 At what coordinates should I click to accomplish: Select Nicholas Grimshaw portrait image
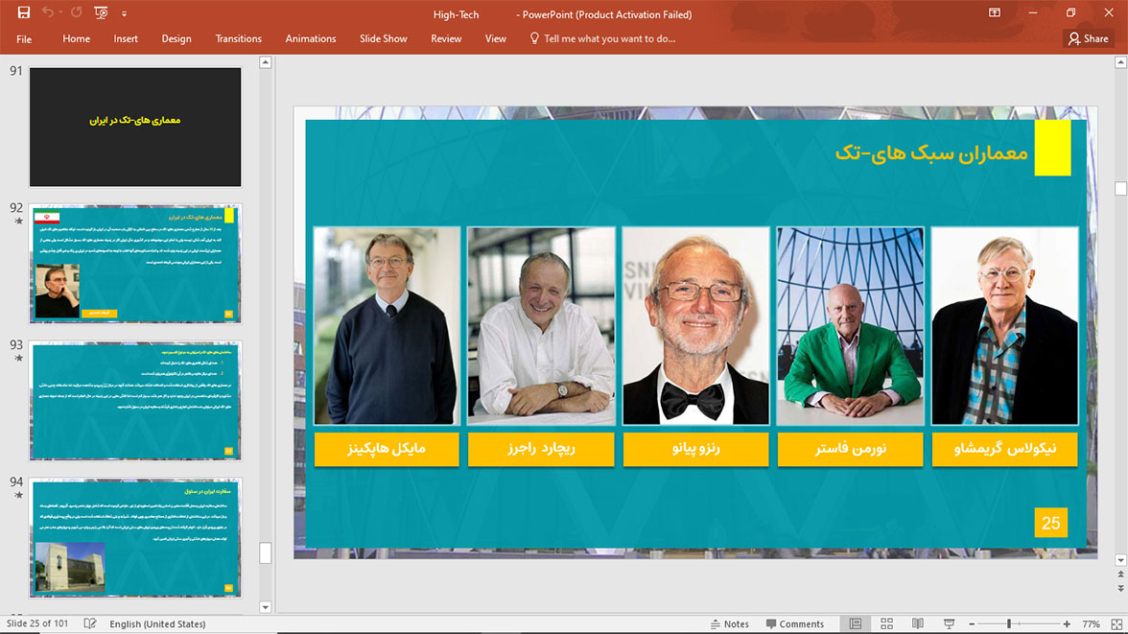(x=1005, y=326)
